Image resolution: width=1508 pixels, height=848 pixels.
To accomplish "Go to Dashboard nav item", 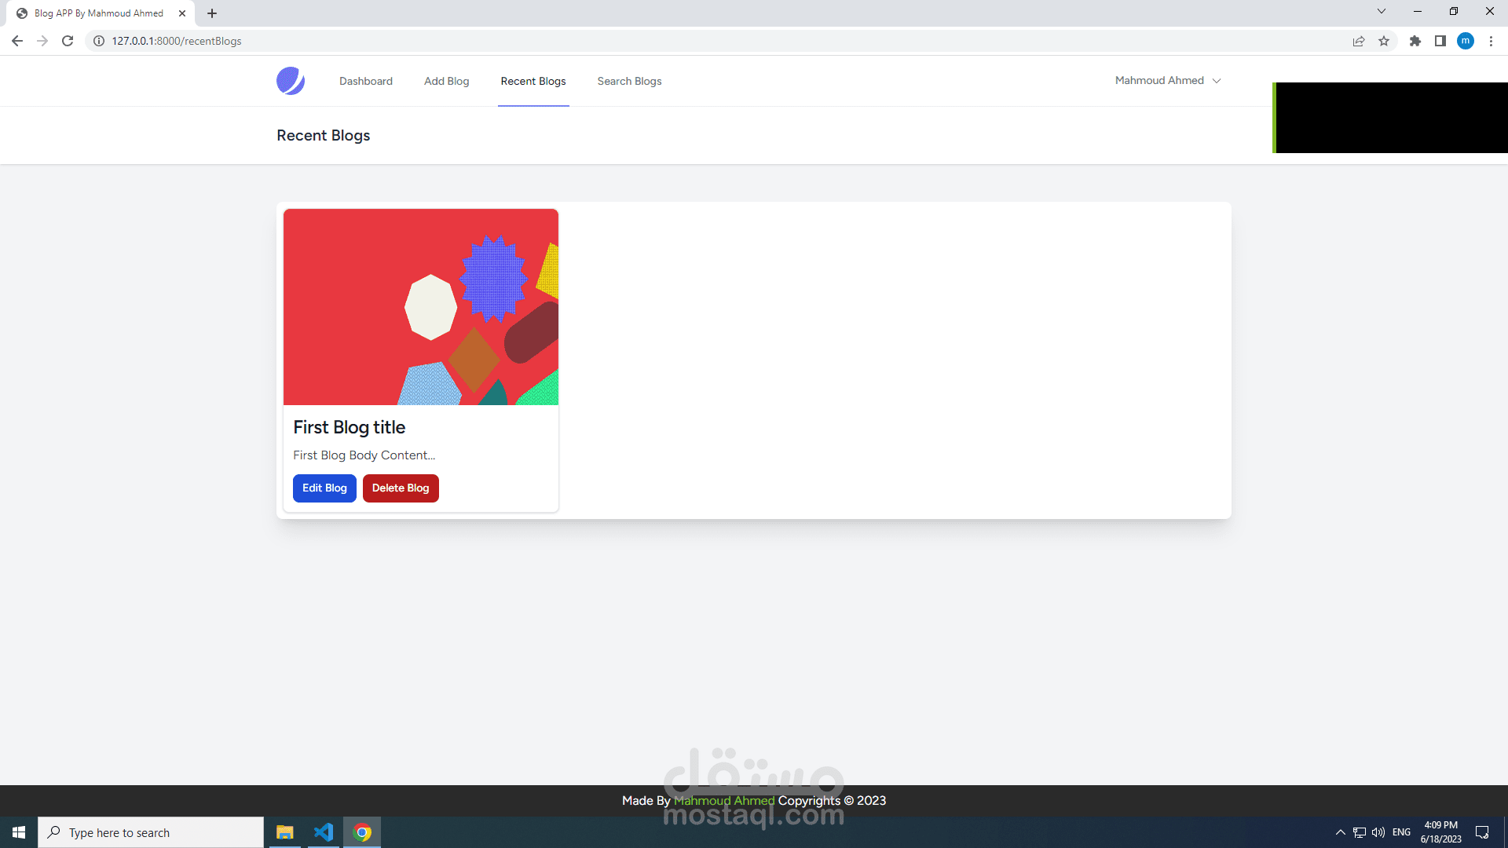I will pyautogui.click(x=365, y=81).
